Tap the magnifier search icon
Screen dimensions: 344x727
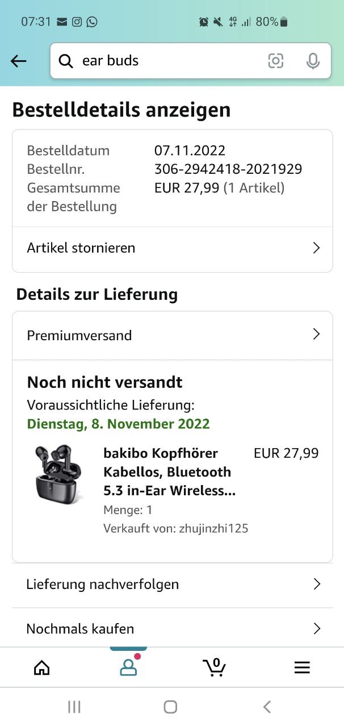[x=66, y=61]
